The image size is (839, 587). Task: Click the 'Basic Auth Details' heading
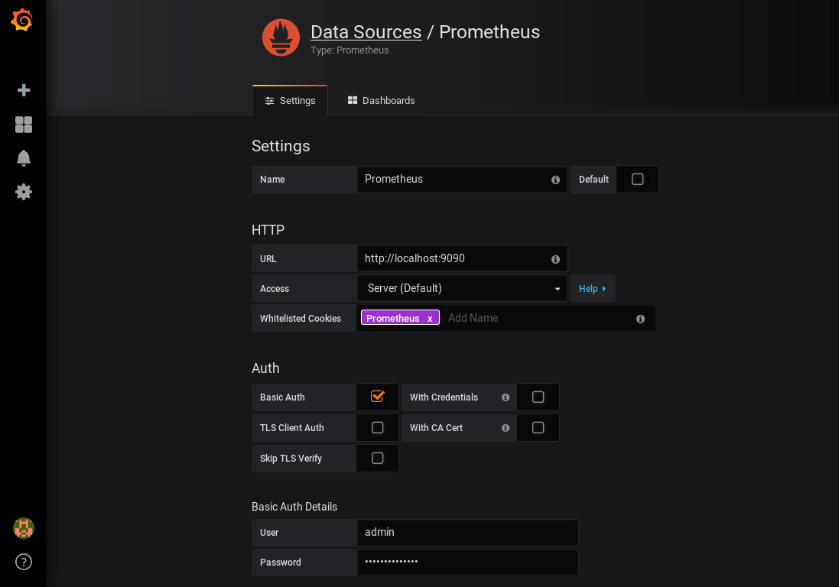[294, 507]
